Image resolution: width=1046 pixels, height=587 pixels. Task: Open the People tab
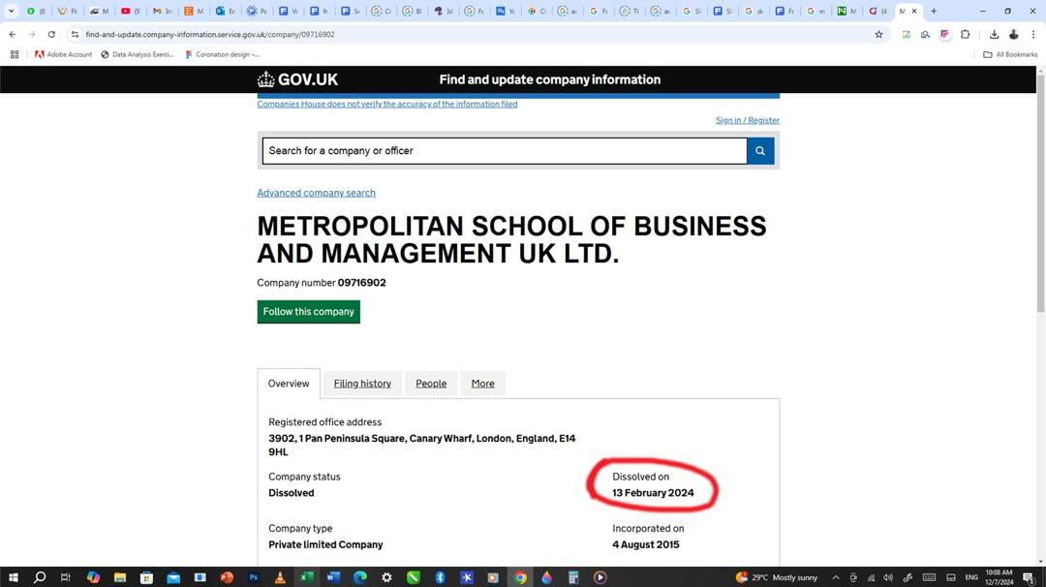pos(431,384)
